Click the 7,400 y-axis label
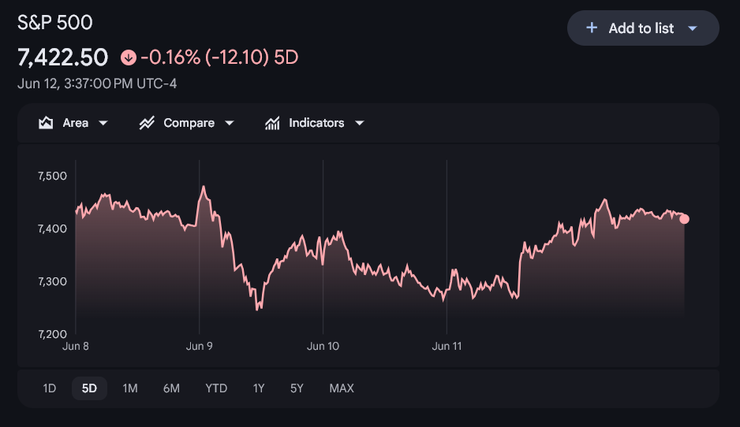 pos(52,228)
